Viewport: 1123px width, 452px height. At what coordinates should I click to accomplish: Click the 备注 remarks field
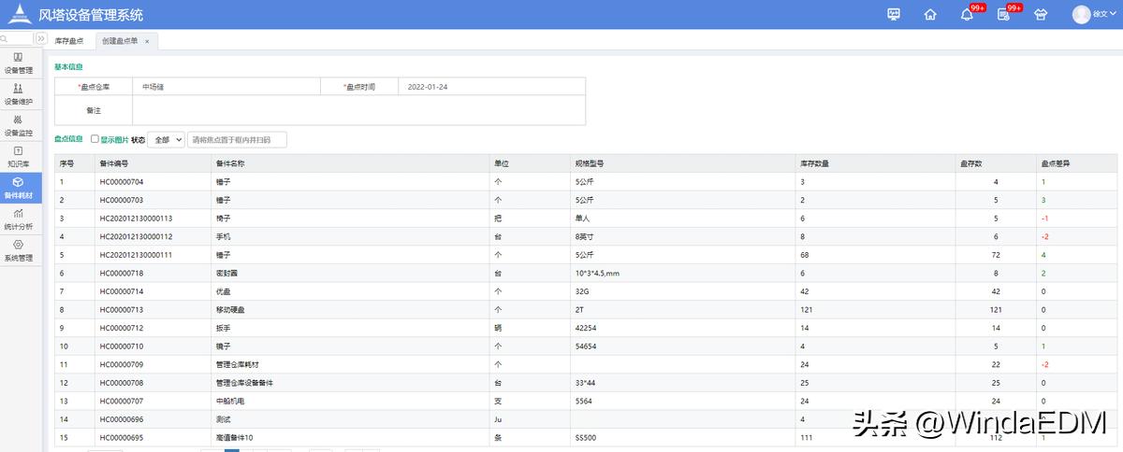click(x=358, y=110)
